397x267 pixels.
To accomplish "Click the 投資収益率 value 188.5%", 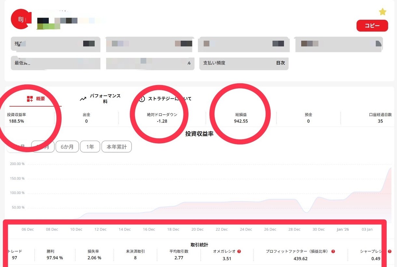I will (17, 121).
